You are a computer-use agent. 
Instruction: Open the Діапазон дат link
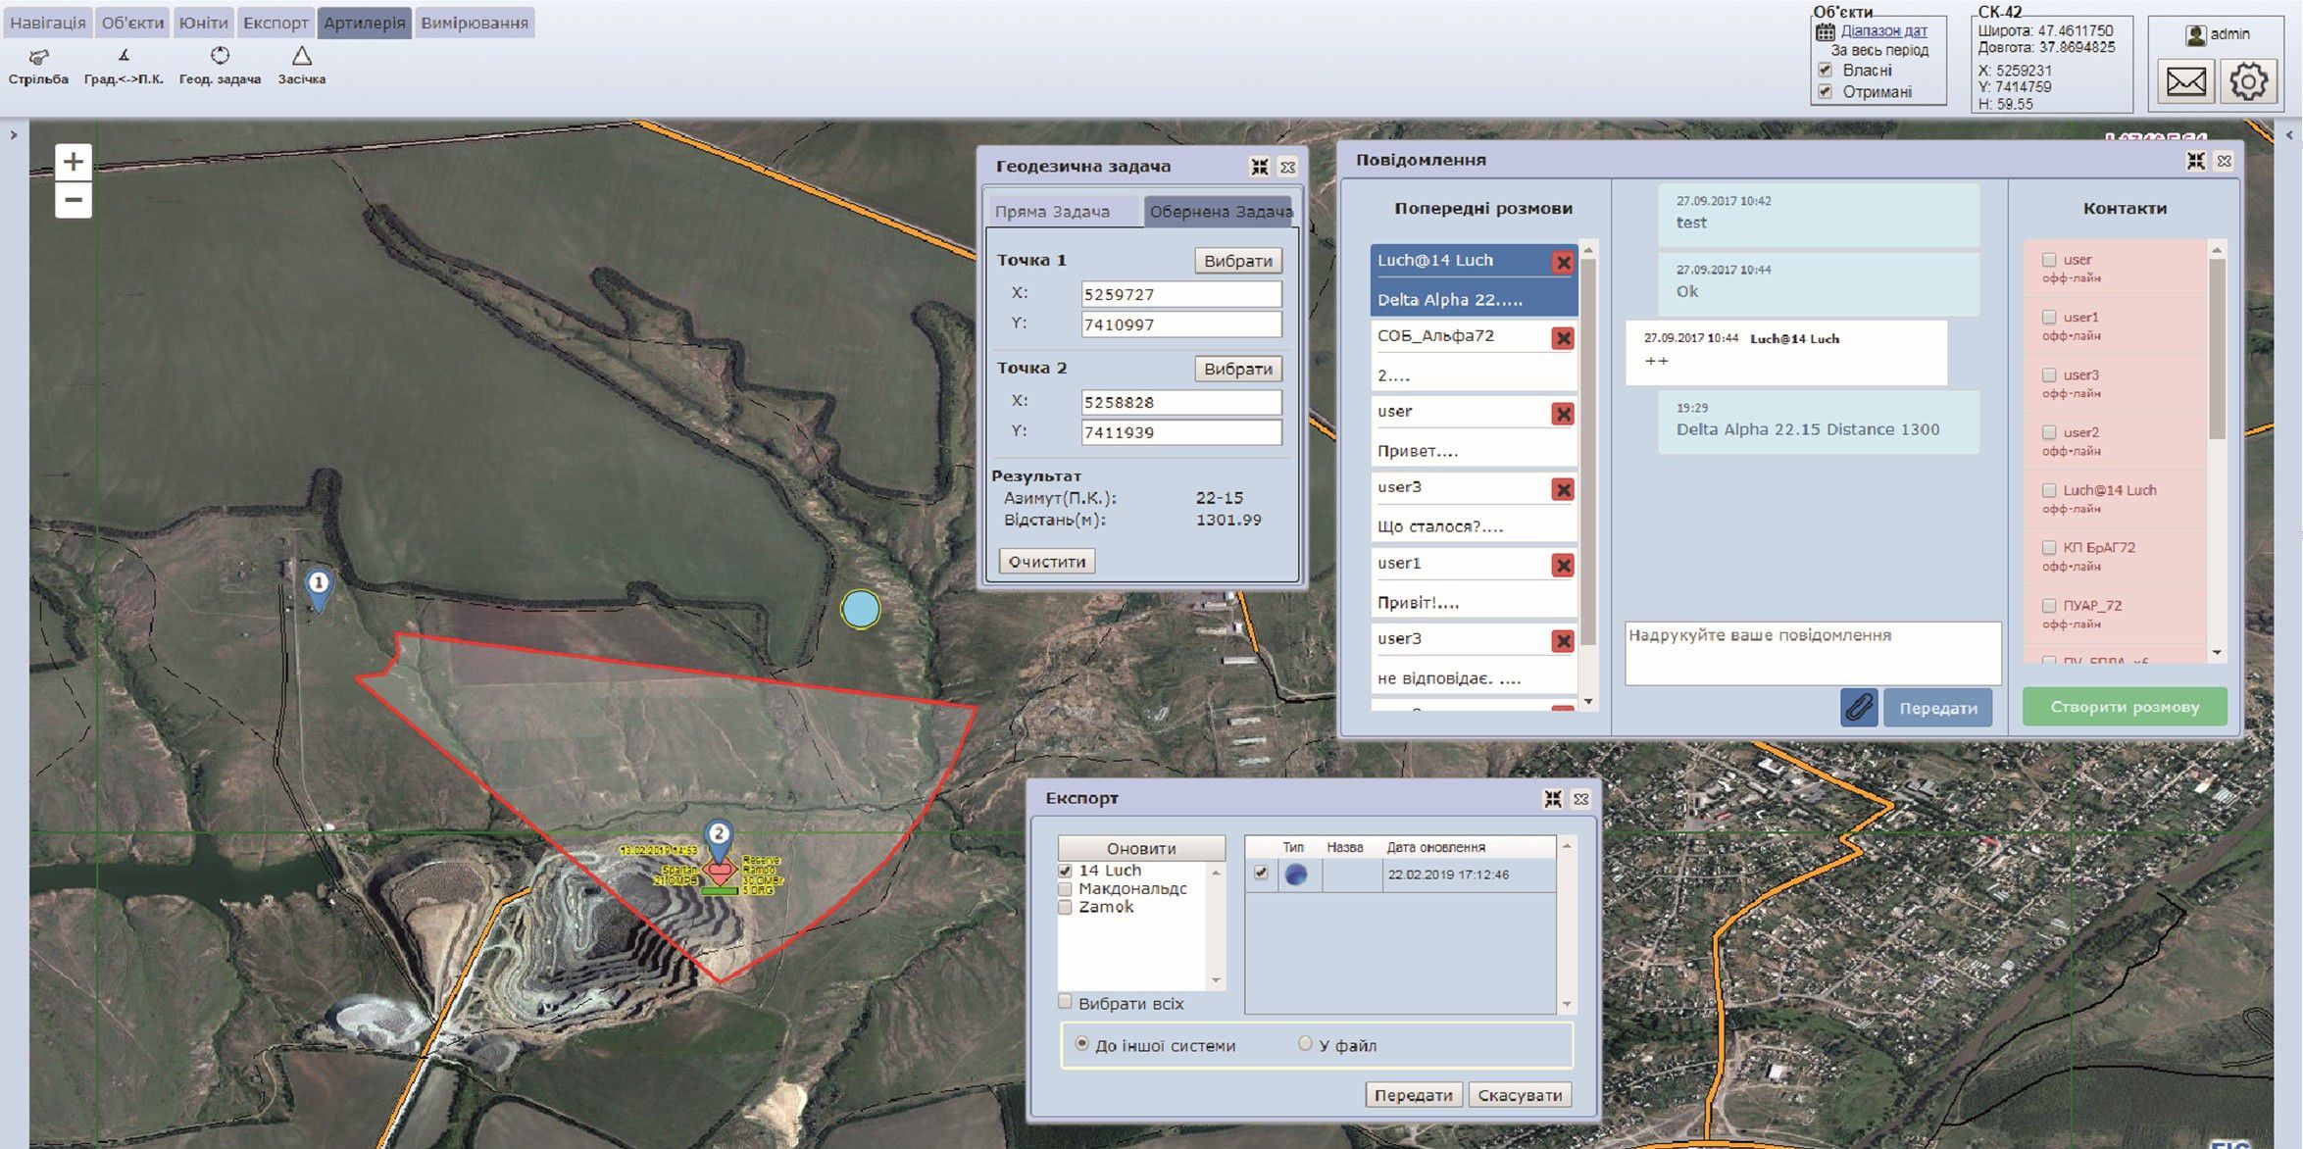coord(1883,31)
